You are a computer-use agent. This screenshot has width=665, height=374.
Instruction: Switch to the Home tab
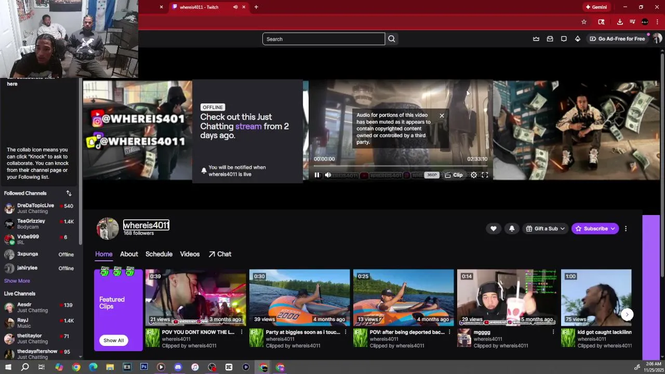click(103, 254)
